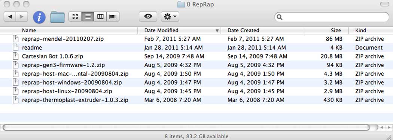393x140 pixels.
Task: Open the gear Action dropdown menu
Action: [x=170, y=17]
